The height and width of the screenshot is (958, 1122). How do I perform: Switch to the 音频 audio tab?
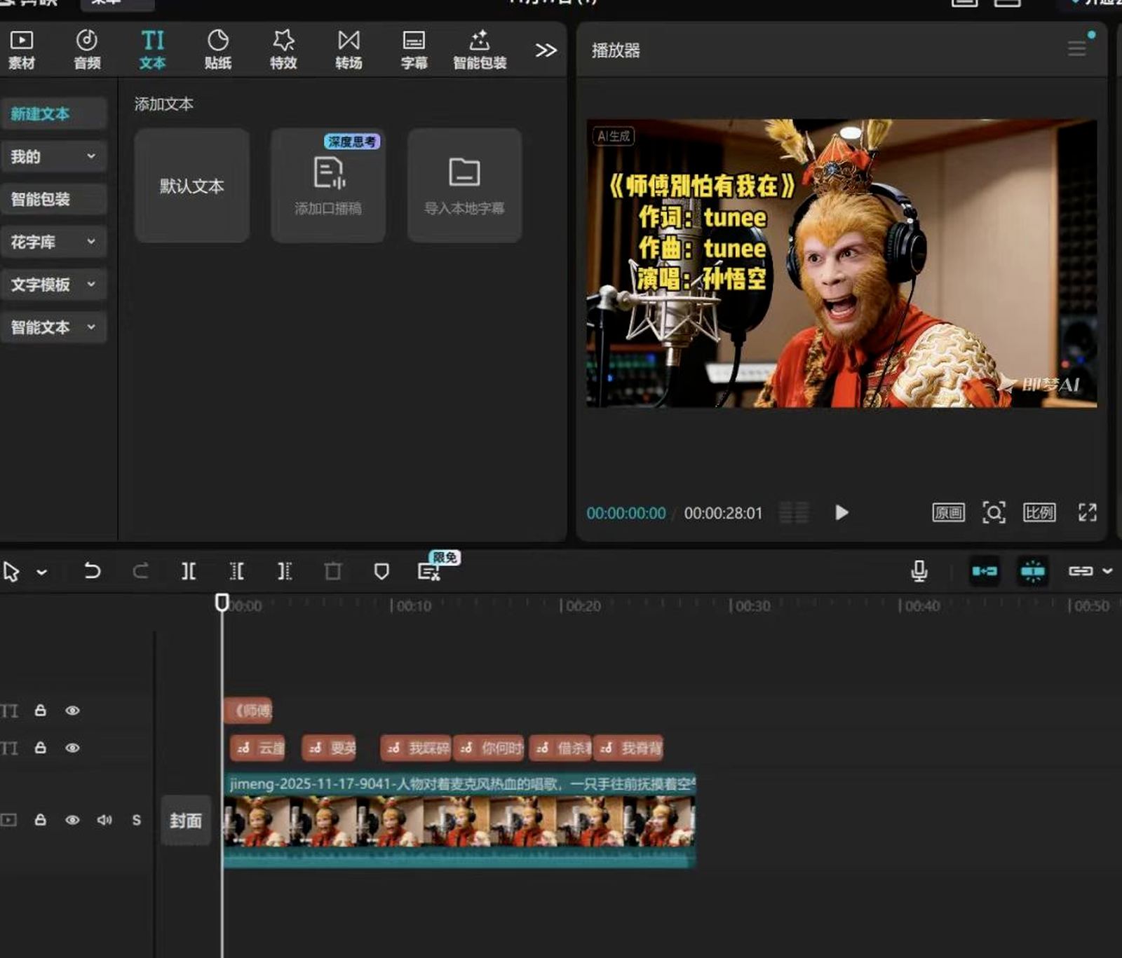coord(87,49)
